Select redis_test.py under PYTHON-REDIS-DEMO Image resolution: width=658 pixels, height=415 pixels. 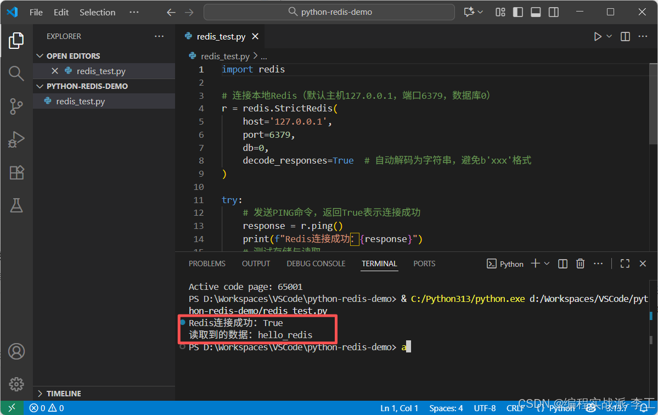click(x=104, y=101)
